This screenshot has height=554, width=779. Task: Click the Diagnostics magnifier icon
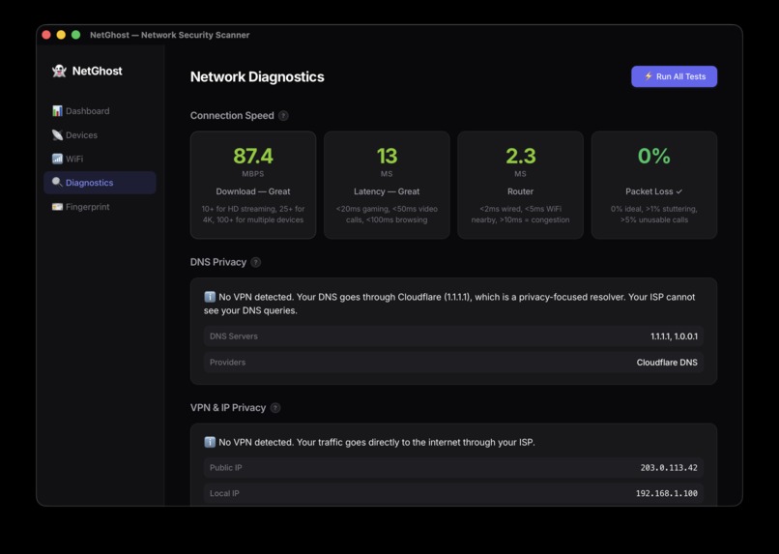tap(58, 183)
